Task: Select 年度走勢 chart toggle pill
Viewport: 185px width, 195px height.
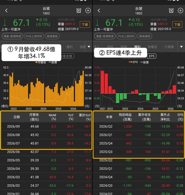Action: (67, 56)
